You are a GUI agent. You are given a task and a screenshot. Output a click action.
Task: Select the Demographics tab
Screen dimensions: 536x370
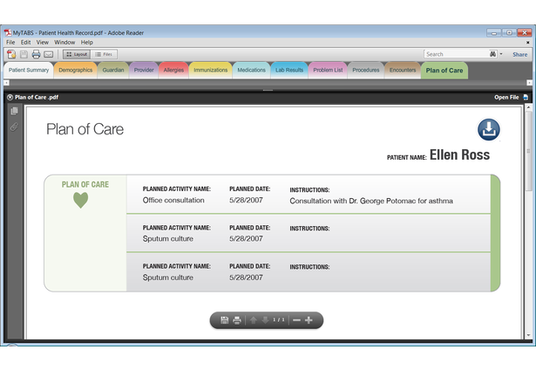click(76, 70)
